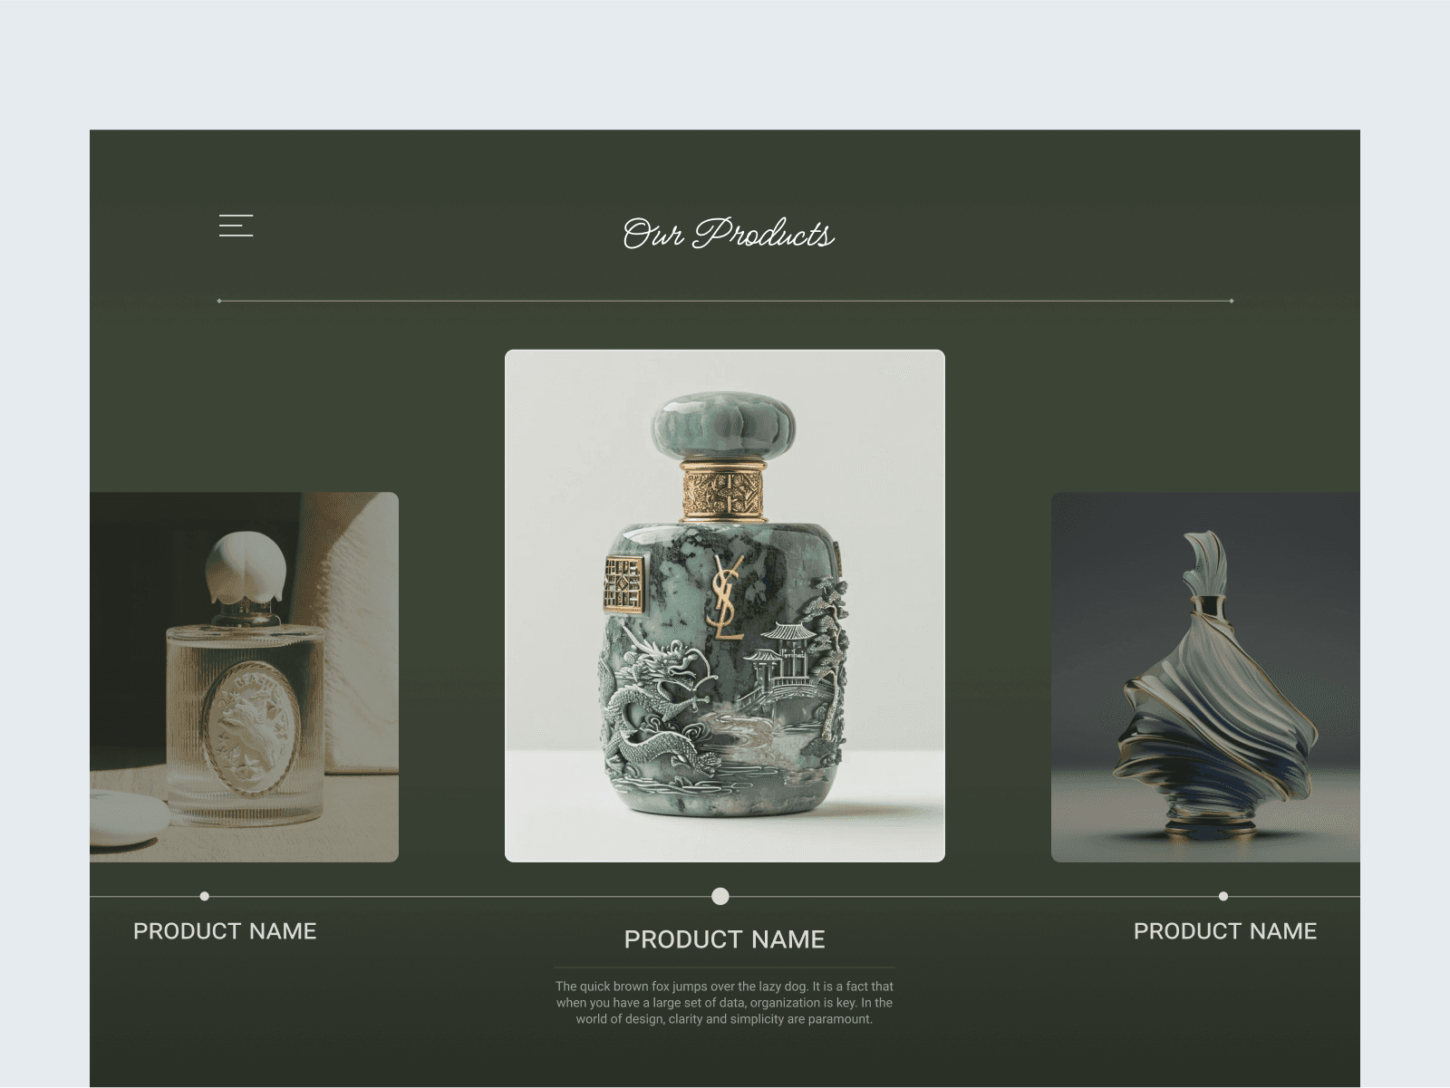Click the carousel timeline line between dots
The height and width of the screenshot is (1088, 1450).
click(x=462, y=896)
